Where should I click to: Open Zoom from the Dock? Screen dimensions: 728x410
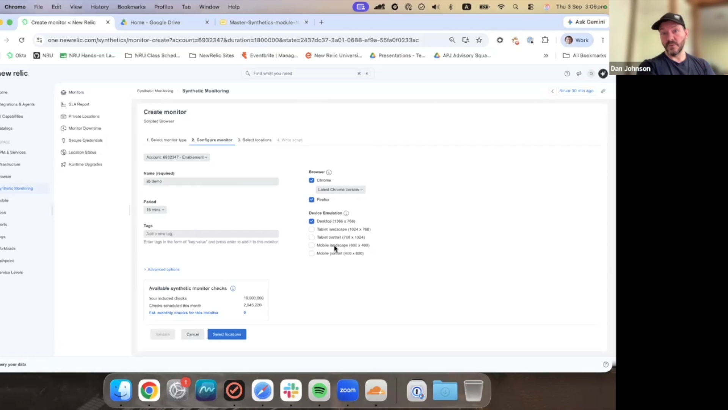348,390
